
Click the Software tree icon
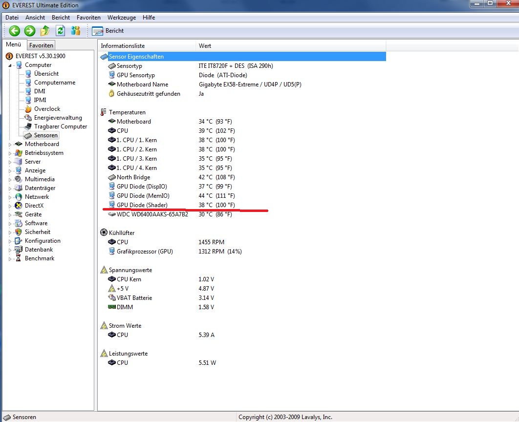point(19,223)
